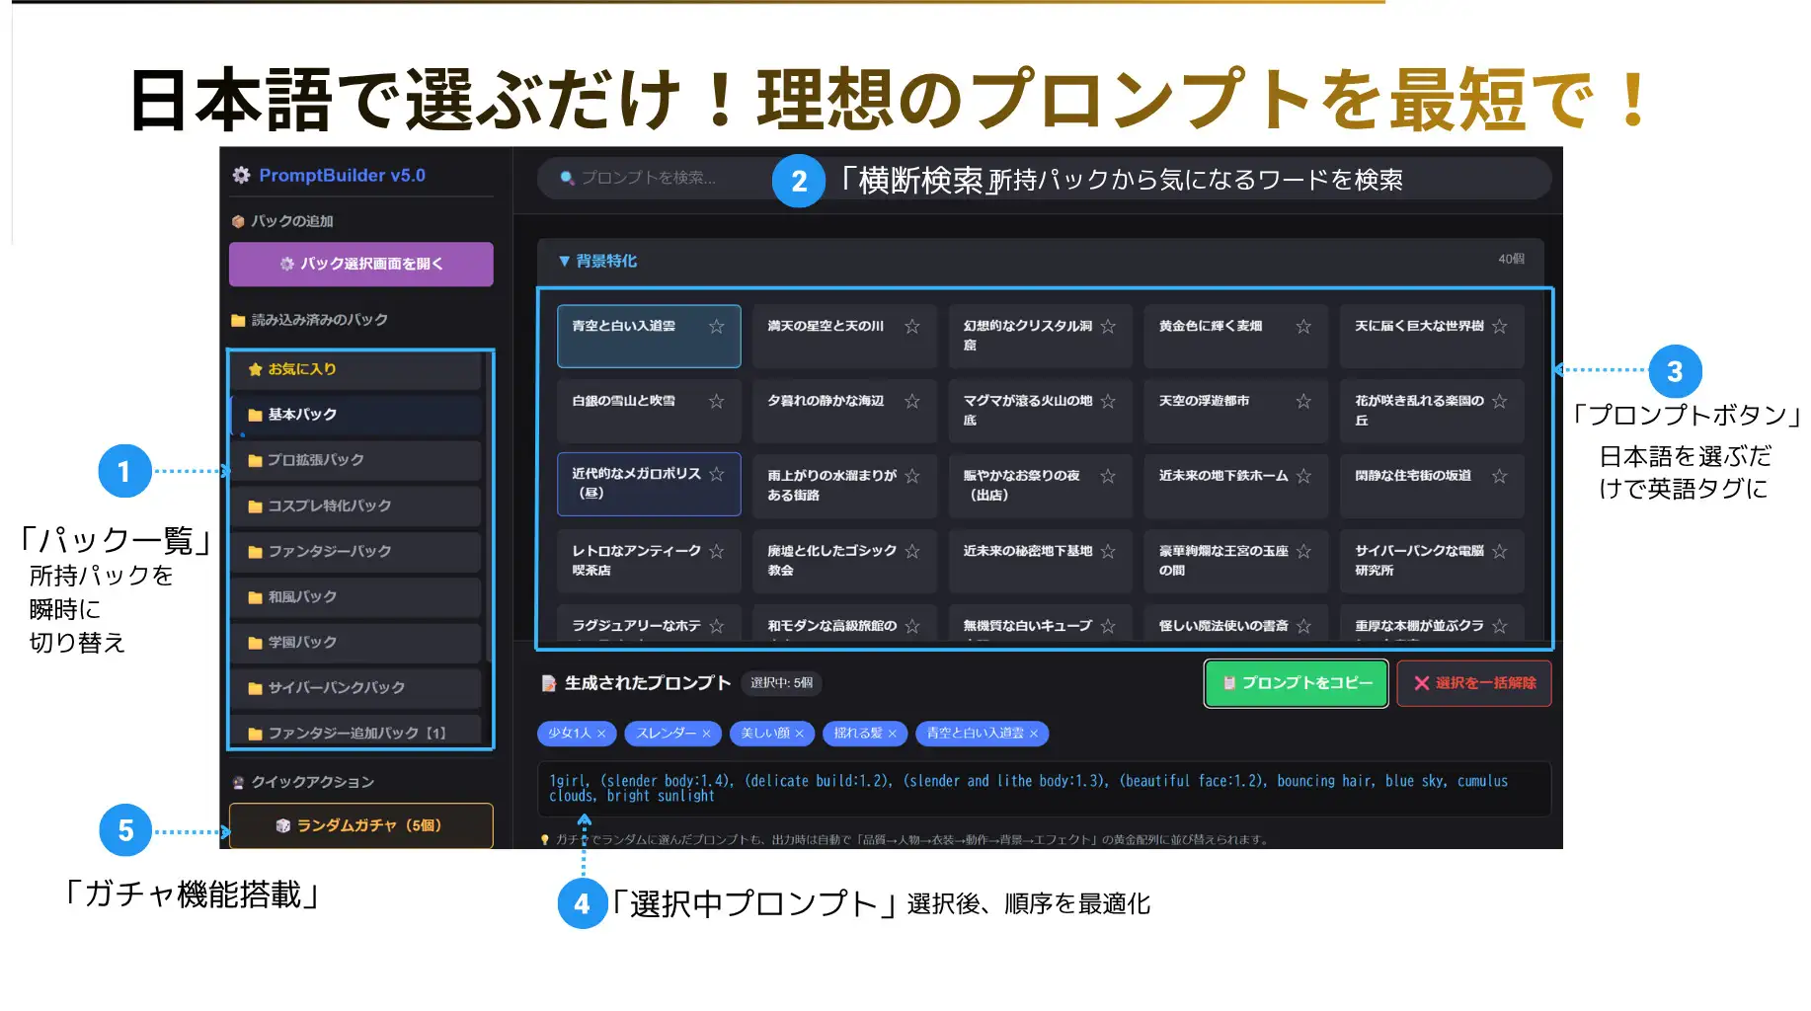The image size is (1811, 1011).
Task: Click プロンプトをコピー button
Action: [1297, 683]
